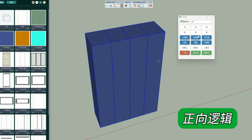Click the hexagon solid toolbar icon
The width and height of the screenshot is (252, 140).
(134, 6)
